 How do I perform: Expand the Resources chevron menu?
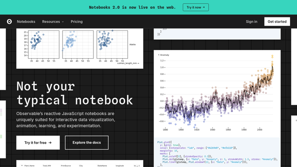click(x=63, y=22)
